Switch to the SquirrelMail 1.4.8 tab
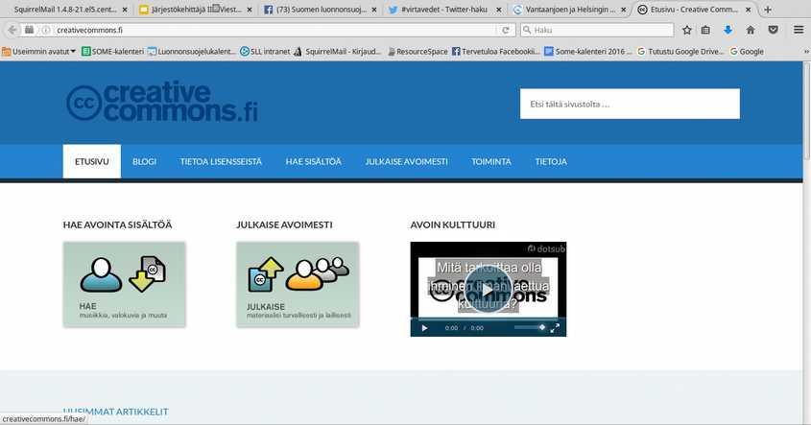Viewport: 811px width, 425px height. (x=65, y=10)
